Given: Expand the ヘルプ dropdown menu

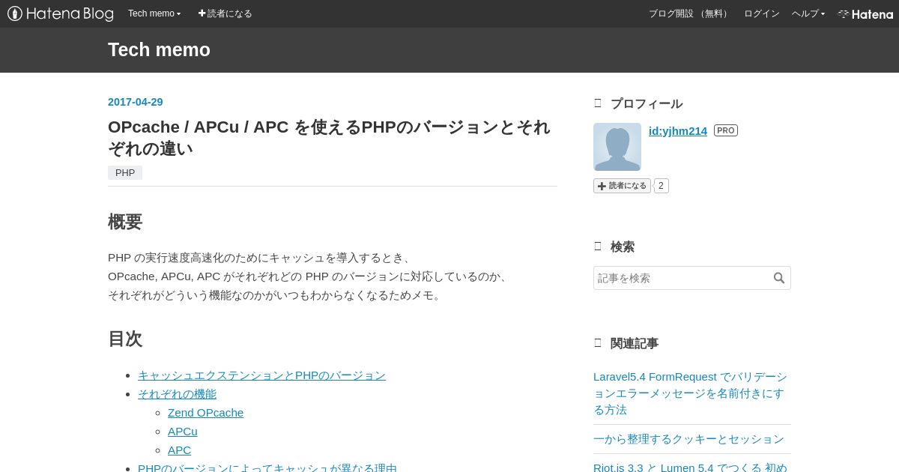Looking at the screenshot, I should [x=808, y=13].
